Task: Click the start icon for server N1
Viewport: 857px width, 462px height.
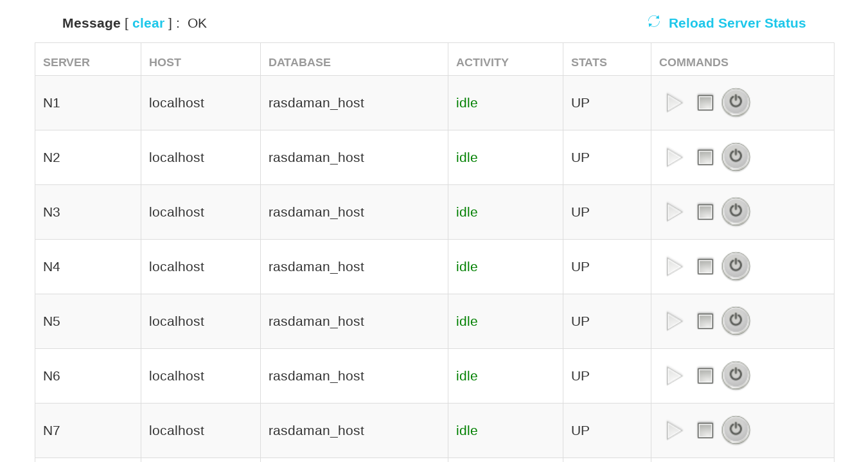Action: (x=675, y=103)
